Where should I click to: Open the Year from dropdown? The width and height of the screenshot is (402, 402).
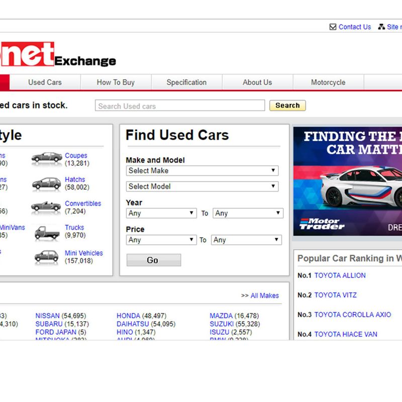pos(161,213)
